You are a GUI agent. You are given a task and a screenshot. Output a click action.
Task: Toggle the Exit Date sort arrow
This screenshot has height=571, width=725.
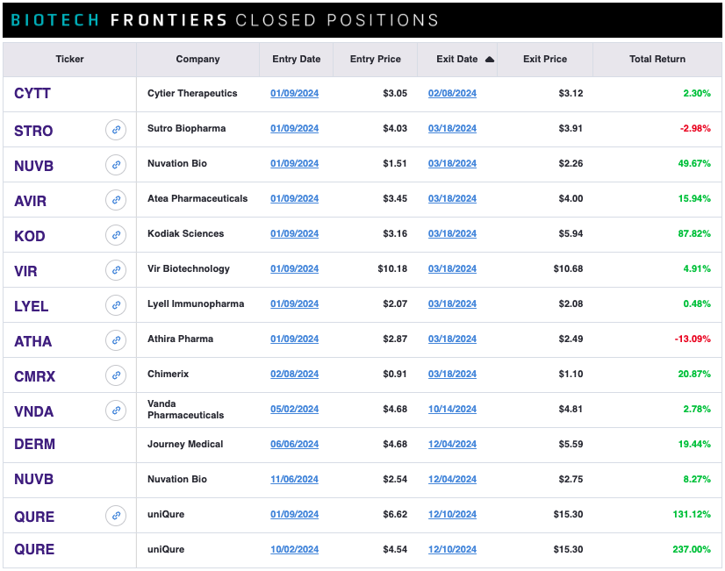click(490, 59)
